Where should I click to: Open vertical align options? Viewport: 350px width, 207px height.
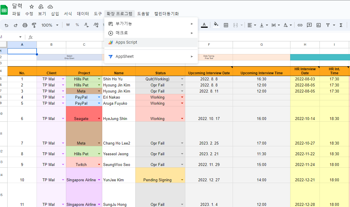(x=263, y=25)
